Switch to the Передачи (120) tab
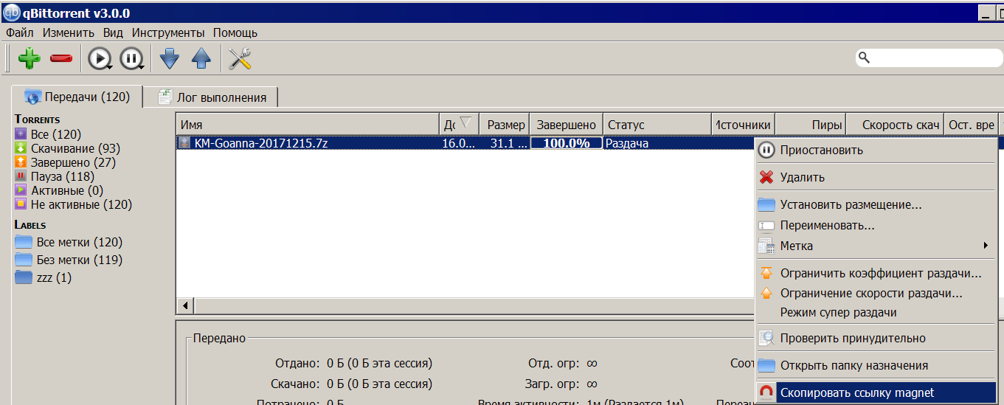Screen dimensions: 1004x405 (76, 97)
